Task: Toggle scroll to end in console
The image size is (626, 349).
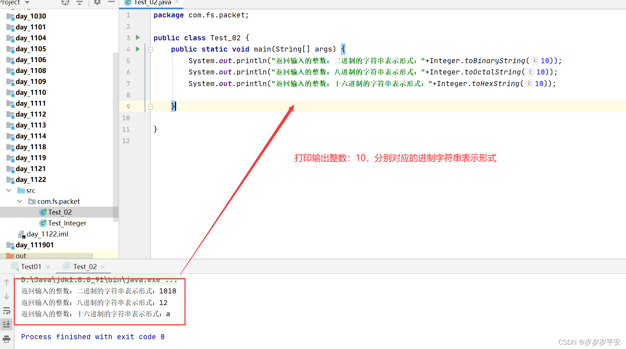Action: [7, 324]
